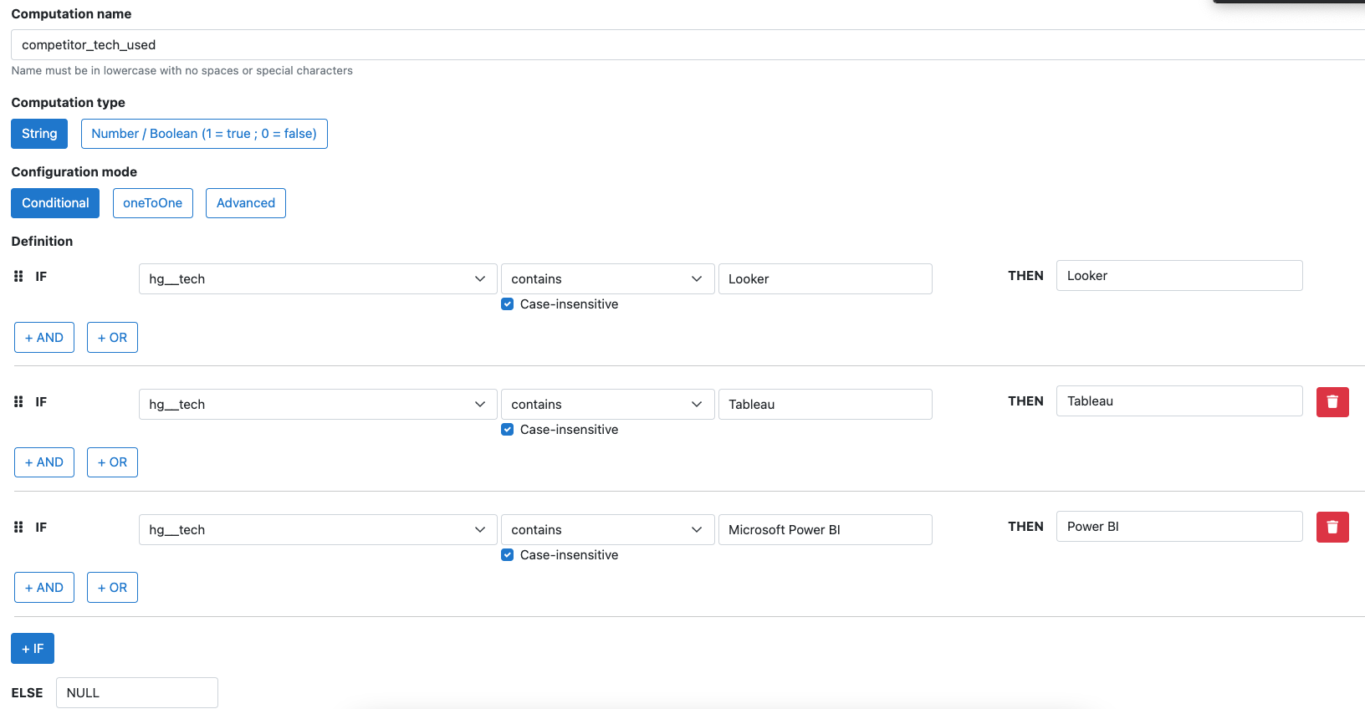Delete the Power BI rule with trash icon
The width and height of the screenshot is (1365, 709).
tap(1332, 527)
